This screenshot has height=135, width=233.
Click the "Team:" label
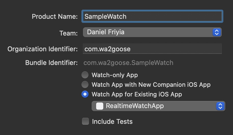pyautogui.click(x=68, y=33)
